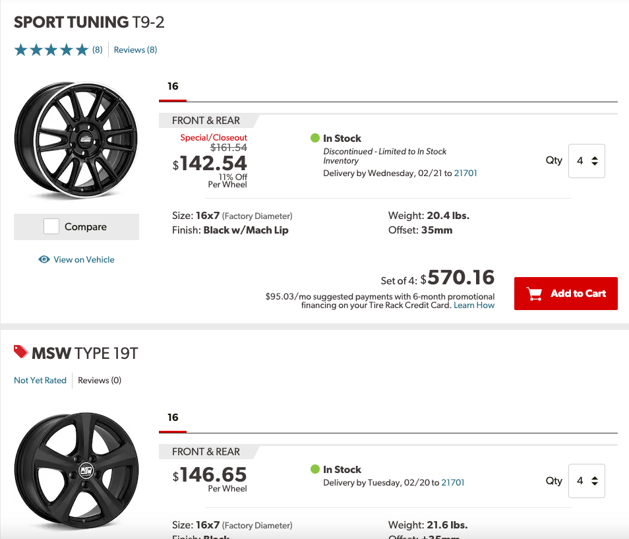Open the Qty dropdown for MSW Type 19T
Image resolution: width=629 pixels, height=539 pixels.
(x=586, y=481)
